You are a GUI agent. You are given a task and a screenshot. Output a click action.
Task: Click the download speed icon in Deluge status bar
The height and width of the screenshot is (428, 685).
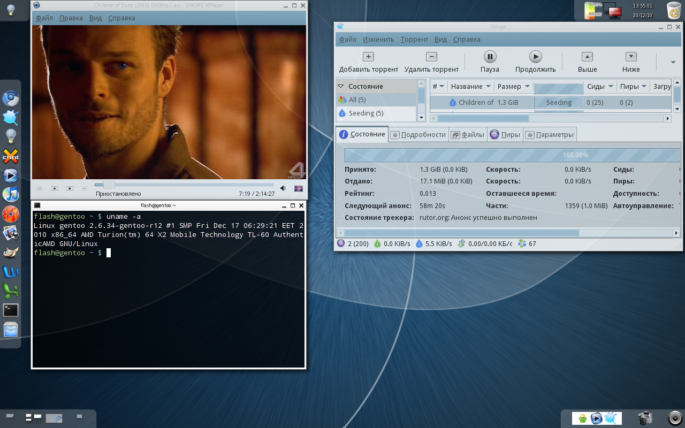[377, 243]
